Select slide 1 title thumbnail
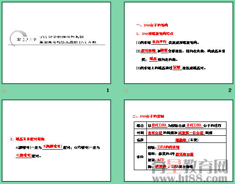The height and width of the screenshot is (184, 235). [56, 43]
